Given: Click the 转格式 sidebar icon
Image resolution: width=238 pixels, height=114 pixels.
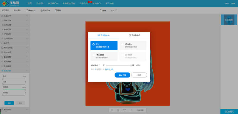Looking at the screenshot, I should (x=2, y=43).
